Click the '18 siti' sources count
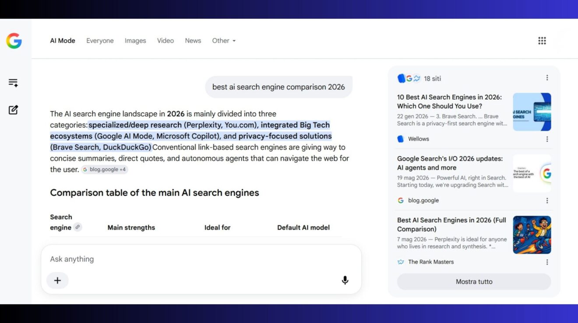 tap(432, 79)
